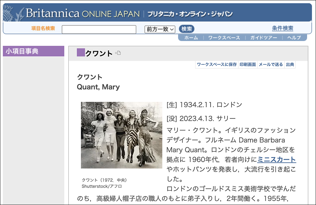Click the Mary Quant 1972 photograph
316x205 pixels.
tap(122, 135)
